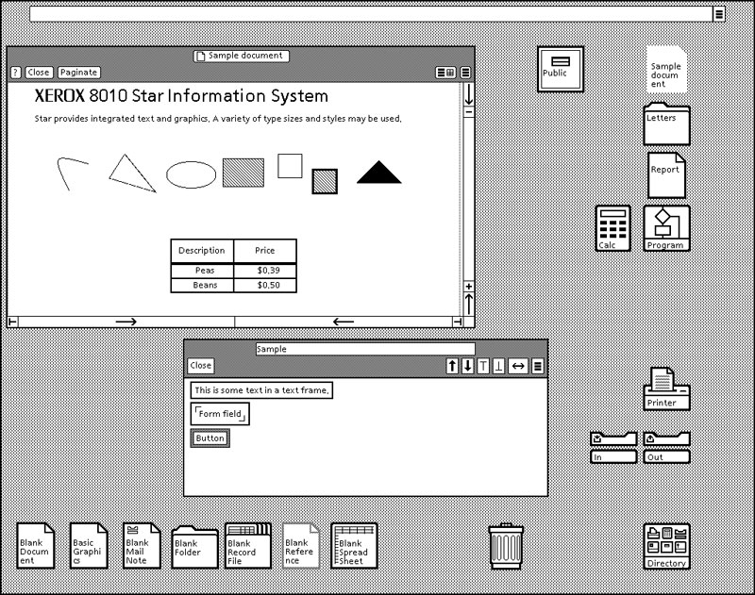This screenshot has height=595, width=755.
Task: Open the wastebasket icon
Action: click(x=507, y=545)
